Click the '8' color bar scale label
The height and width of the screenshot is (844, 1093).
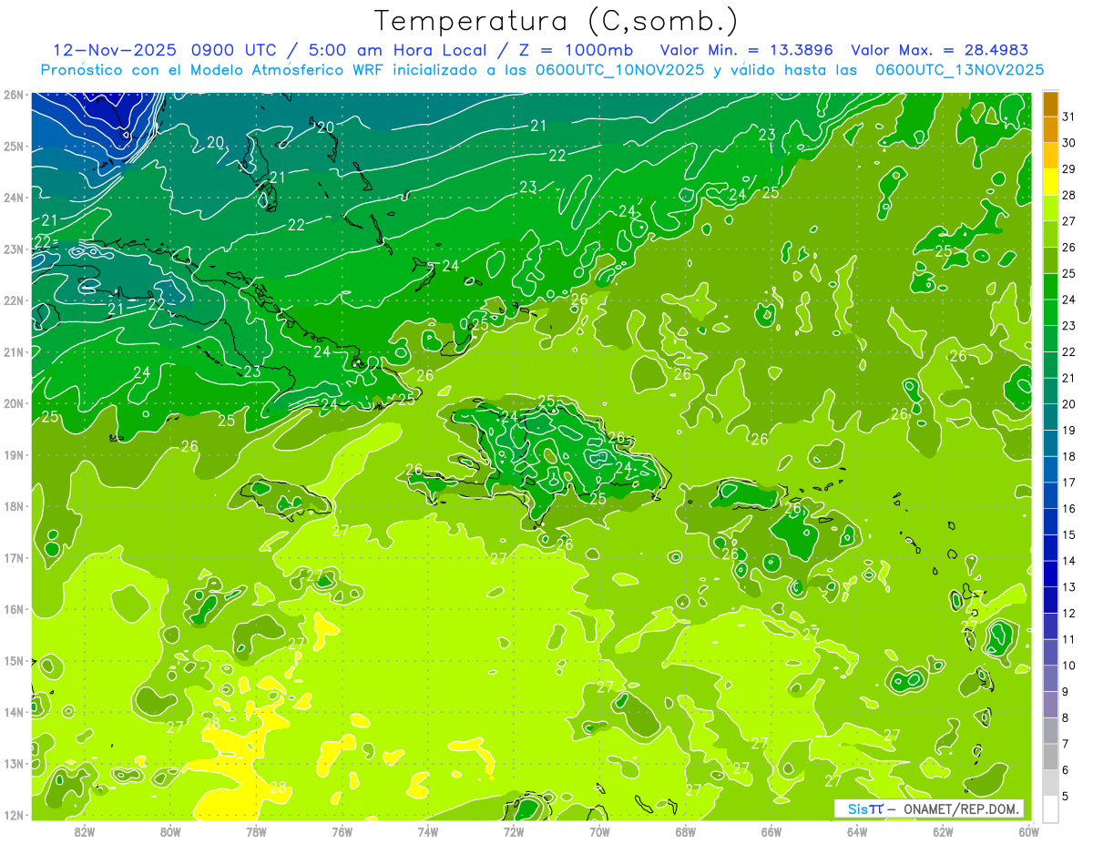point(1065,718)
